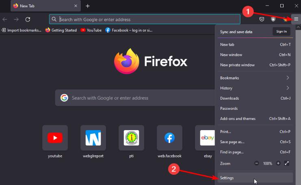Open a new tab with plus button

pyautogui.click(x=88, y=6)
